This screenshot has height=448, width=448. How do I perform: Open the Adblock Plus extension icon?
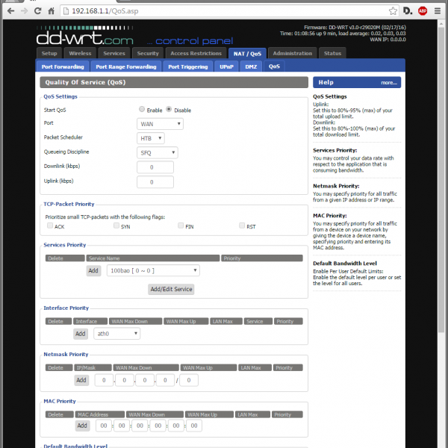[423, 12]
